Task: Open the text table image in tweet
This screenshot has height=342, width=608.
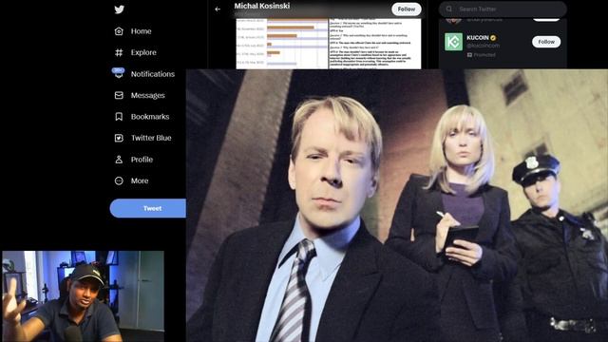Action: coord(375,44)
